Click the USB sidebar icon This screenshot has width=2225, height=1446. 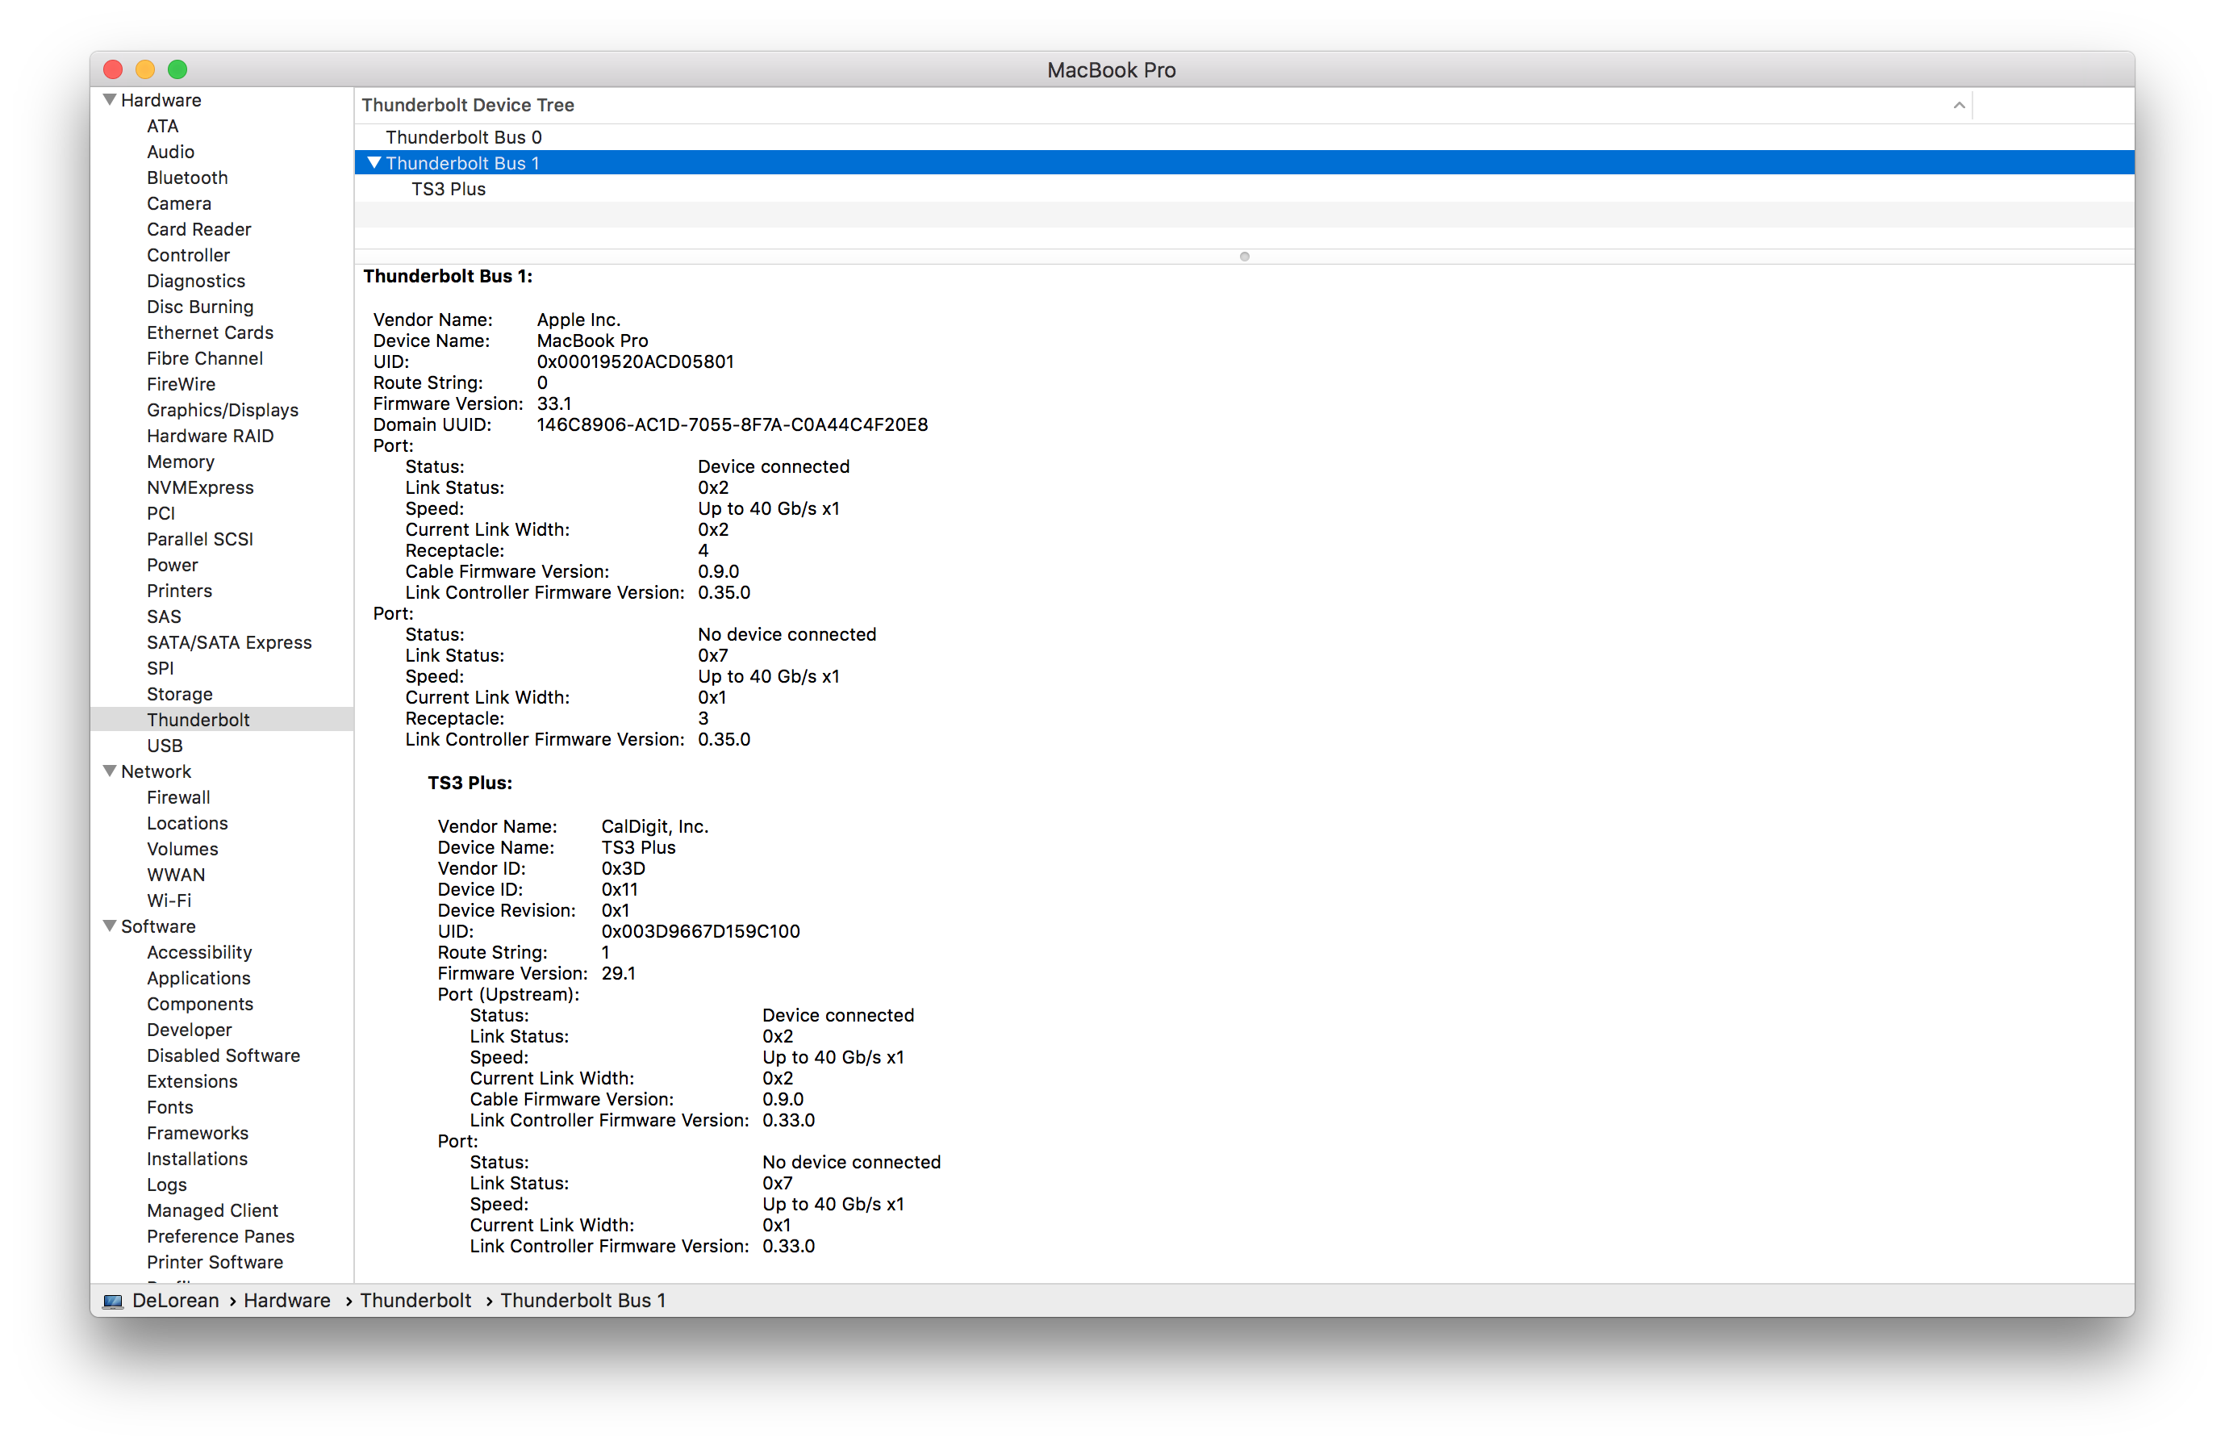coord(162,745)
